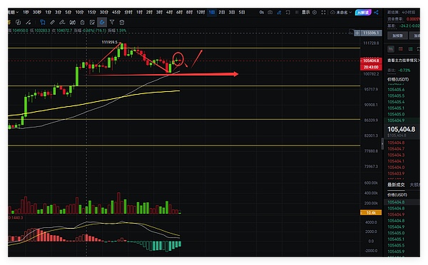Delete drawings with the trash icon
428x265 pixels.
click(122, 22)
